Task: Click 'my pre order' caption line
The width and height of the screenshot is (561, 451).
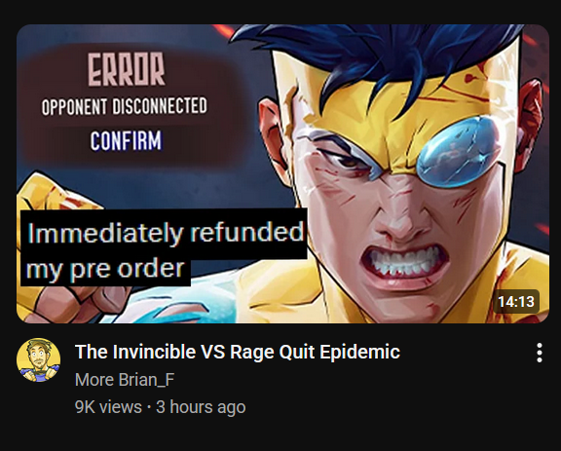Action: pyautogui.click(x=105, y=269)
